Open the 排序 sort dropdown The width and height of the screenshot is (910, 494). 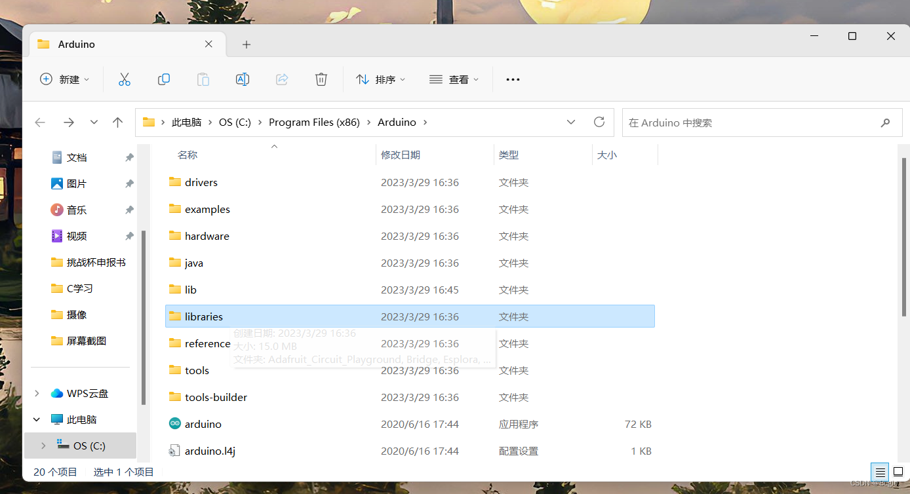[x=380, y=79]
